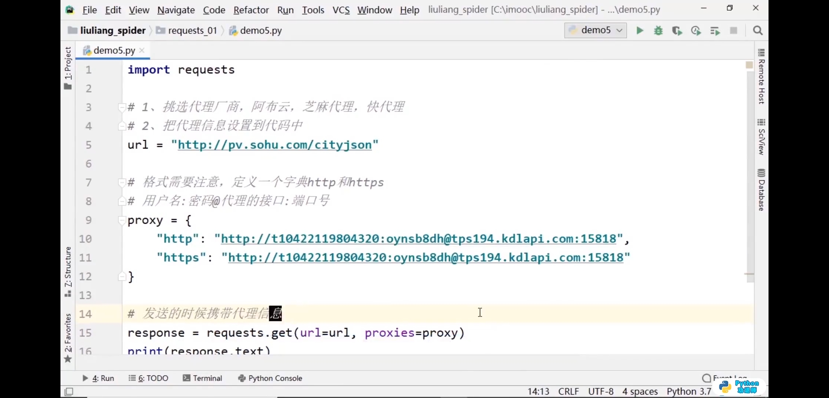Viewport: 829px width, 398px height.
Task: Click the Profile run icon
Action: point(696,31)
